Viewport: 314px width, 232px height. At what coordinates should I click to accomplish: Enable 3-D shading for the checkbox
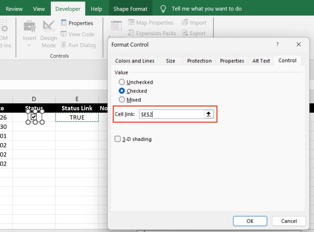point(118,139)
